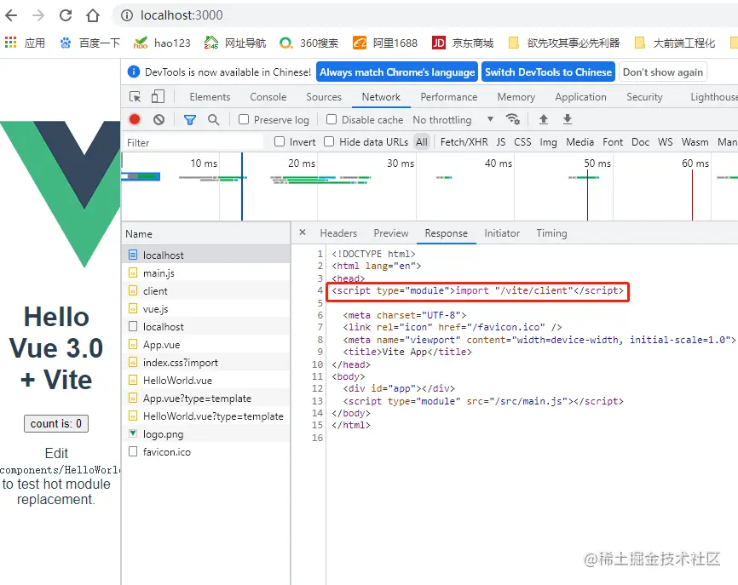The width and height of the screenshot is (738, 585).
Task: Filter requests by WS type
Action: pos(665,142)
